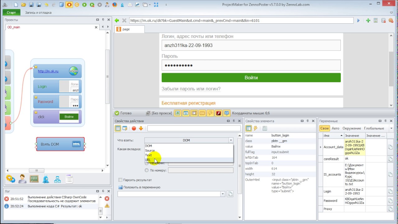Click the blue network diagram icon below the canvas
Viewport: 398px width, 224px height.
click(x=58, y=179)
